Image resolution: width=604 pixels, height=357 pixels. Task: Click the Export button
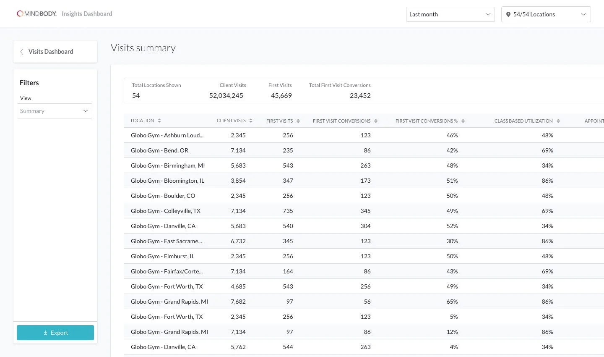pyautogui.click(x=55, y=333)
